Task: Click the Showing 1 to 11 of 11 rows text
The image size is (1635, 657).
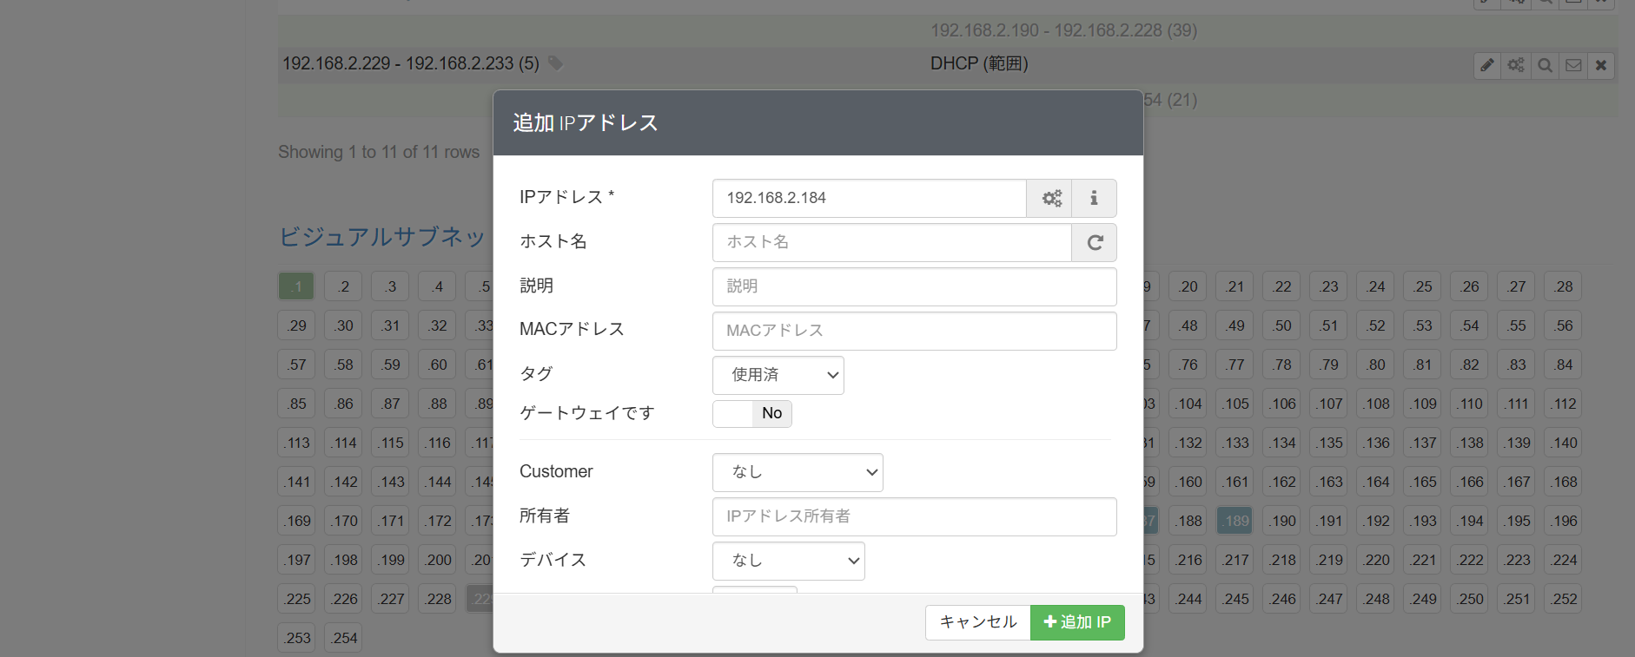Action: pos(379,152)
